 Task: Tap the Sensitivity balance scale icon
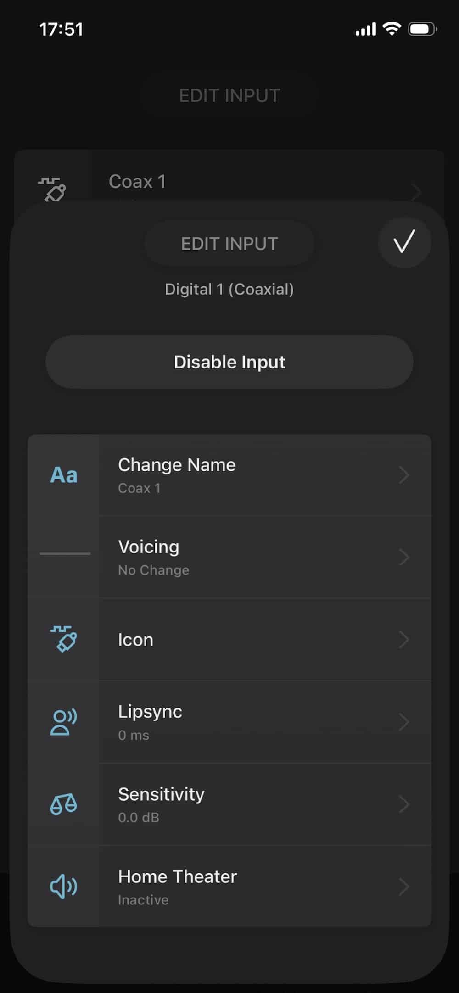pos(64,804)
